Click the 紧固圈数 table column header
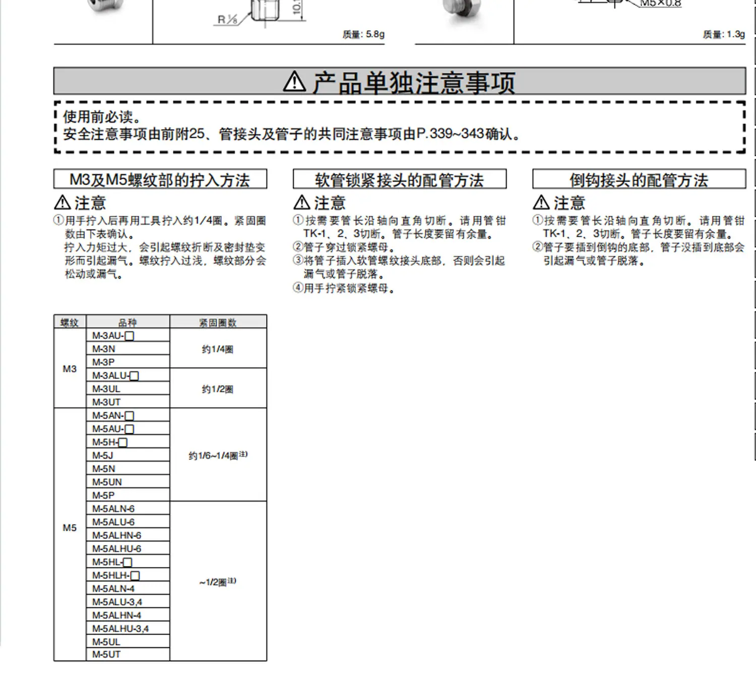The height and width of the screenshot is (681, 756). [218, 322]
